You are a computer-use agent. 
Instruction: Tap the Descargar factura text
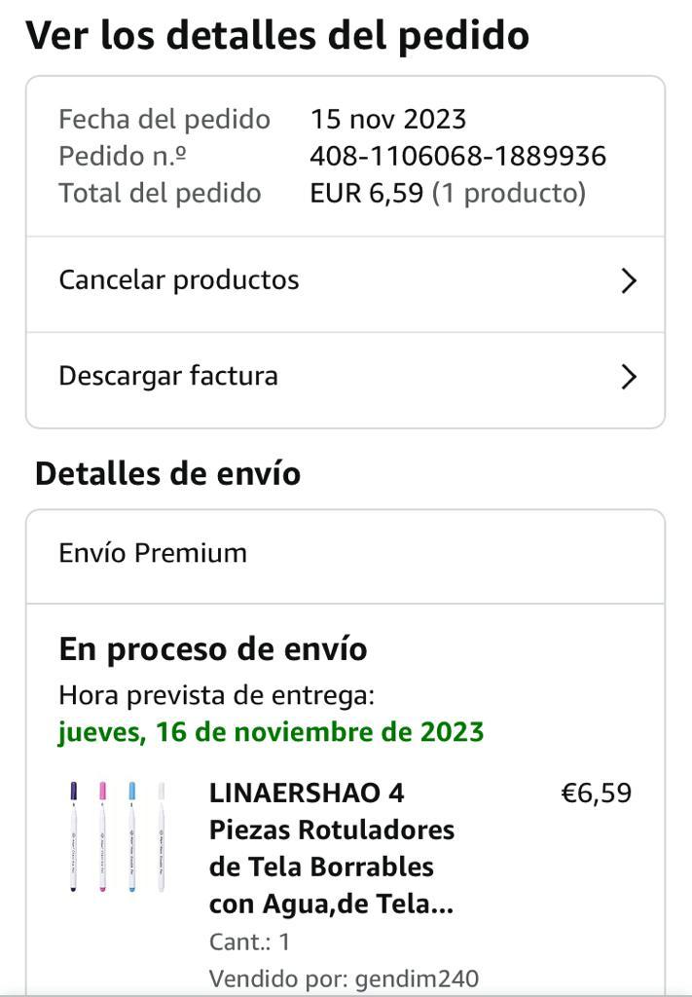pyautogui.click(x=168, y=376)
